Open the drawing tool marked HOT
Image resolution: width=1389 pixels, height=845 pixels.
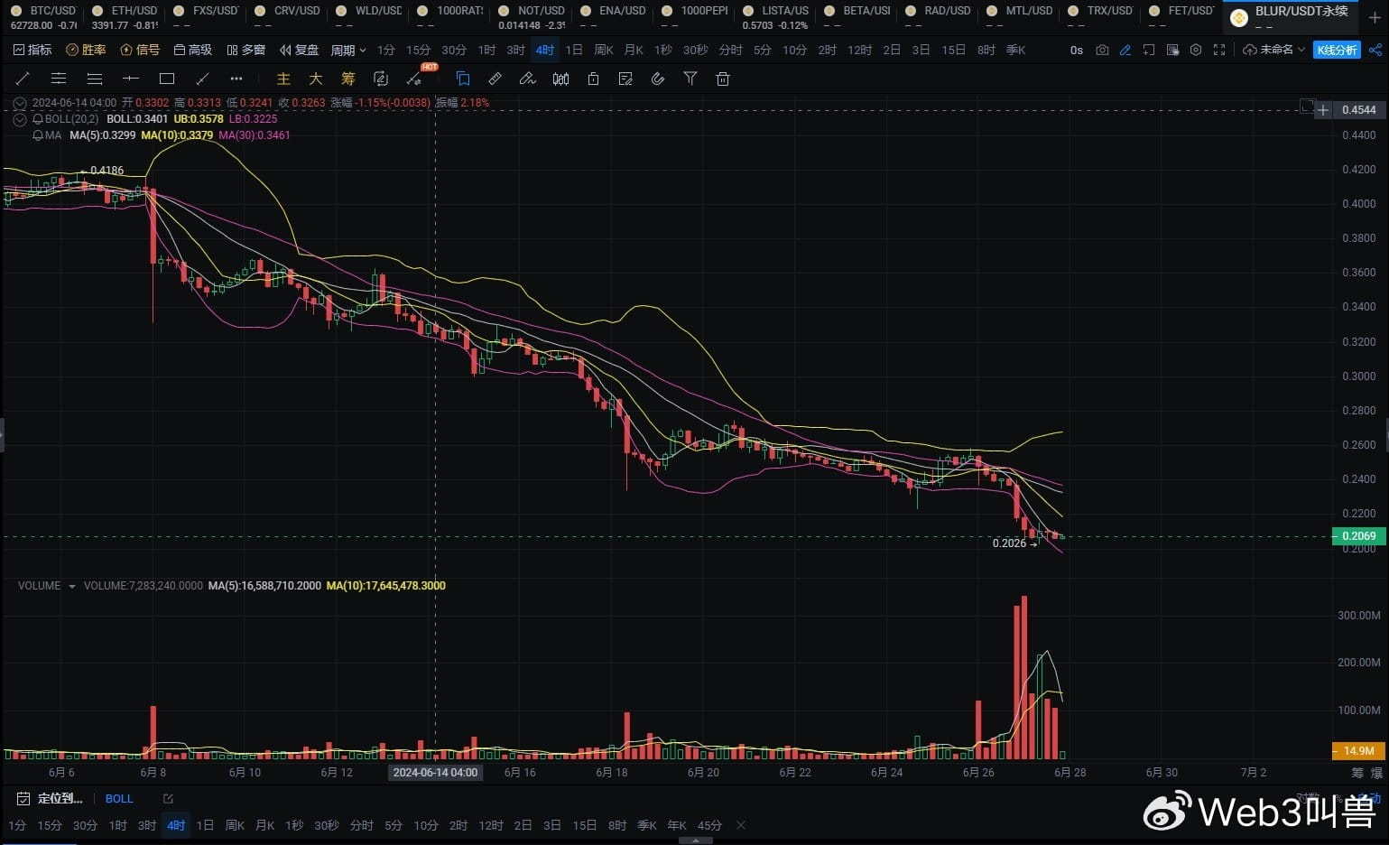(415, 79)
